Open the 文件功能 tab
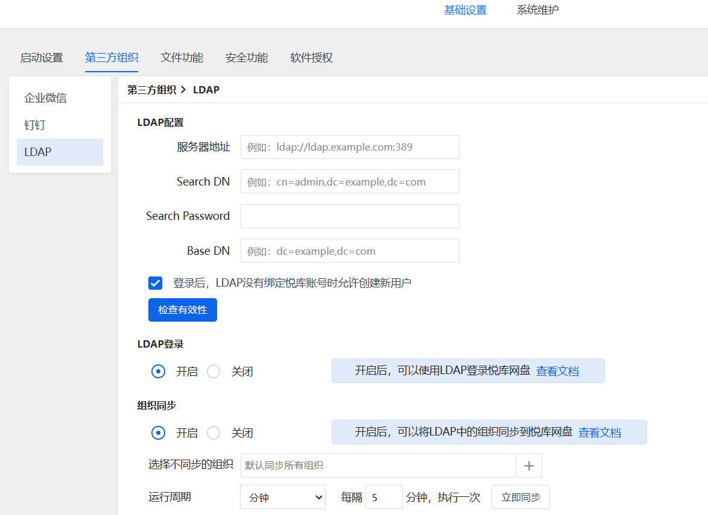This screenshot has width=708, height=515. 182,58
